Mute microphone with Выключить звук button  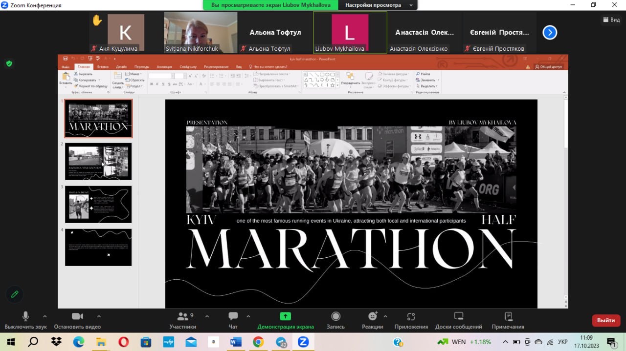coord(25,320)
